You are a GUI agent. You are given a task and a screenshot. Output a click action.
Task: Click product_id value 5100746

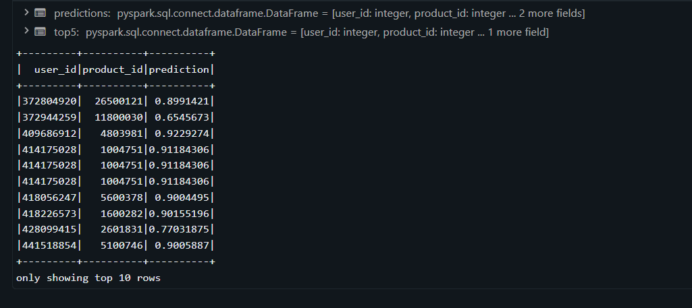coord(122,245)
